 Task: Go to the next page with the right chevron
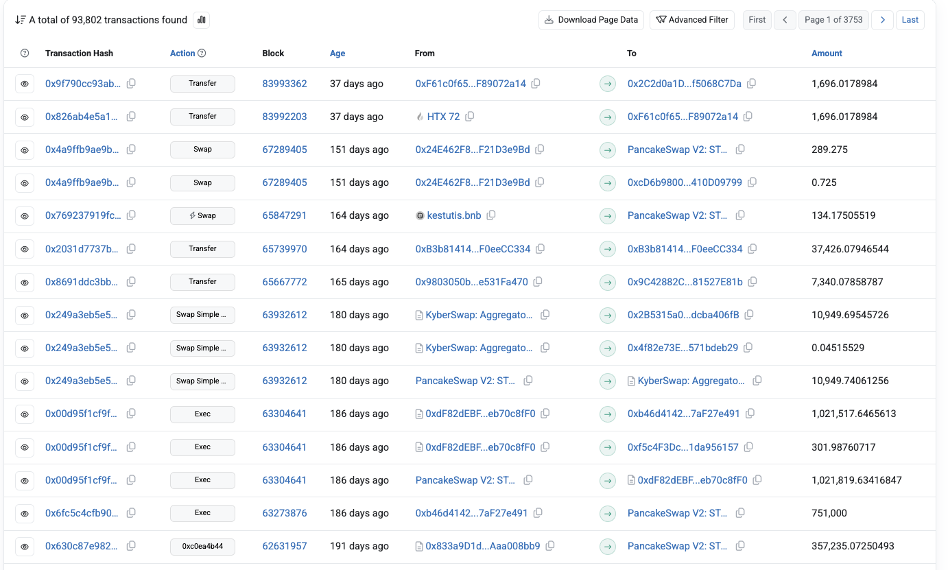click(x=883, y=20)
